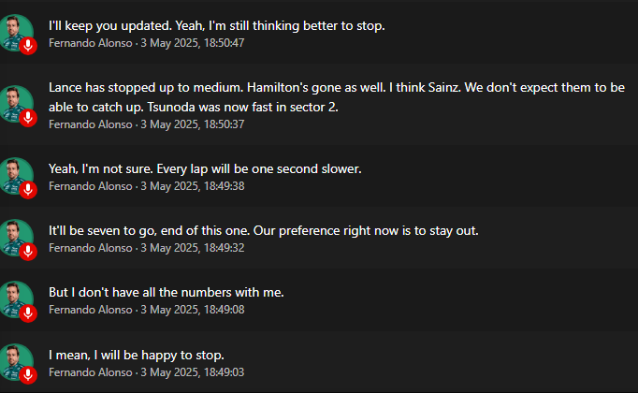The width and height of the screenshot is (638, 393).
Task: Click Alonso avatar beside 'Lance has stopped' message
Action: (15, 104)
